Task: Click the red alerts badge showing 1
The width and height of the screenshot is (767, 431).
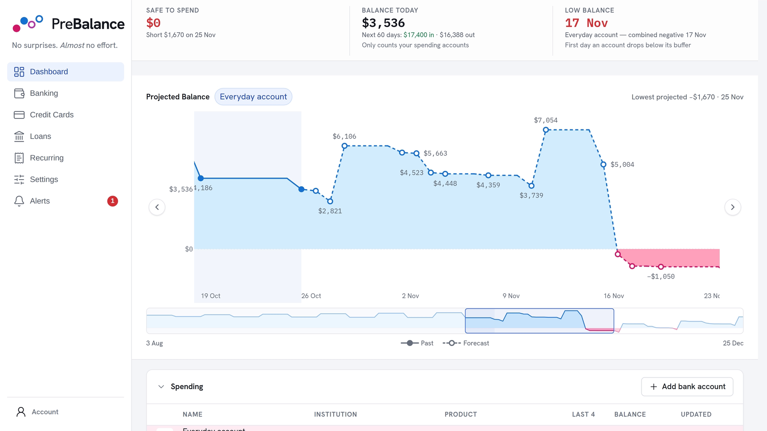Action: [113, 201]
